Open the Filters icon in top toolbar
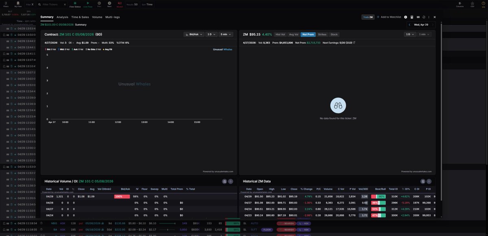Image resolution: width=488 pixels, height=236 pixels. click(6, 4)
